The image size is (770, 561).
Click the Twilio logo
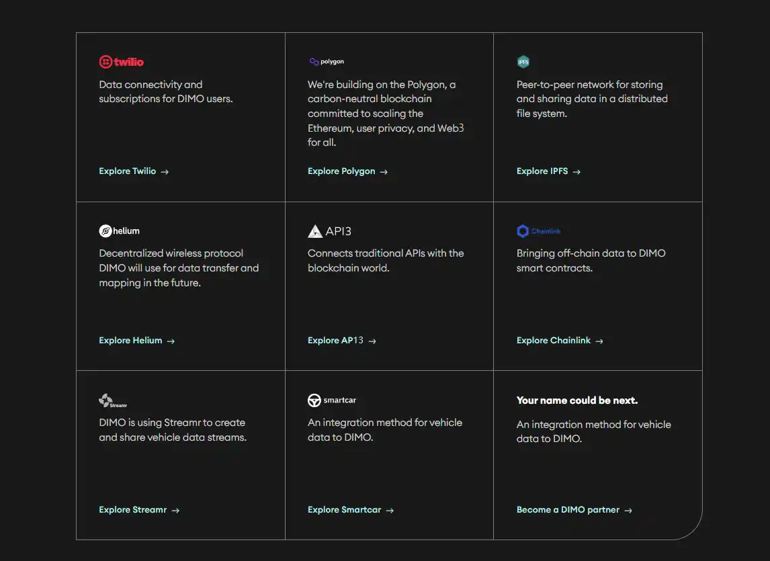pos(122,62)
